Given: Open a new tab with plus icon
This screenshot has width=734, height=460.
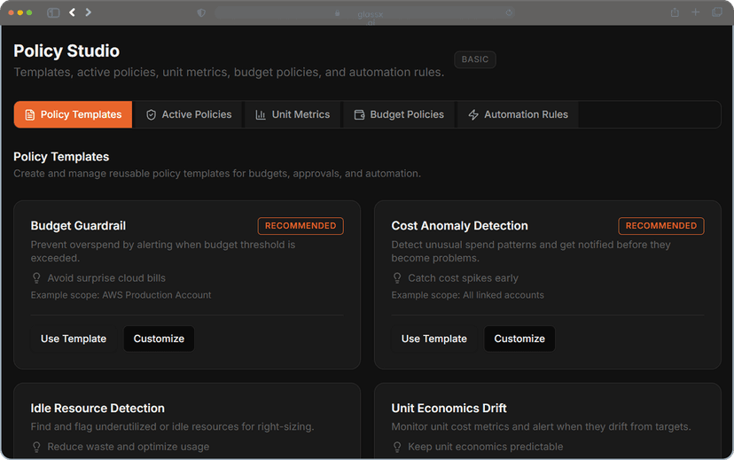Looking at the screenshot, I should (x=696, y=12).
